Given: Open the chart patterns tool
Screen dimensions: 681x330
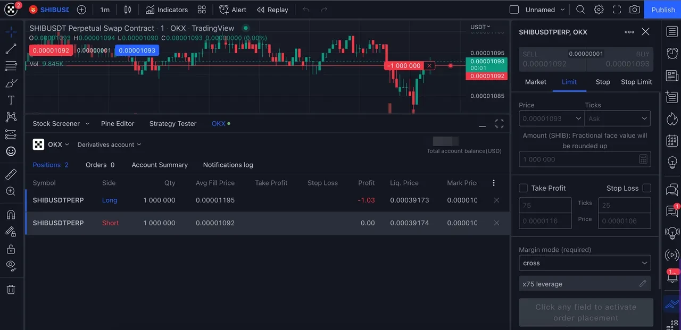Looking at the screenshot, I should (11, 117).
